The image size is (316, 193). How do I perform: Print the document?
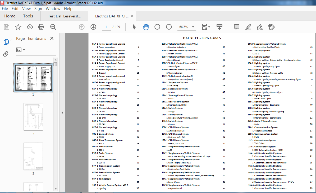tap(41, 27)
